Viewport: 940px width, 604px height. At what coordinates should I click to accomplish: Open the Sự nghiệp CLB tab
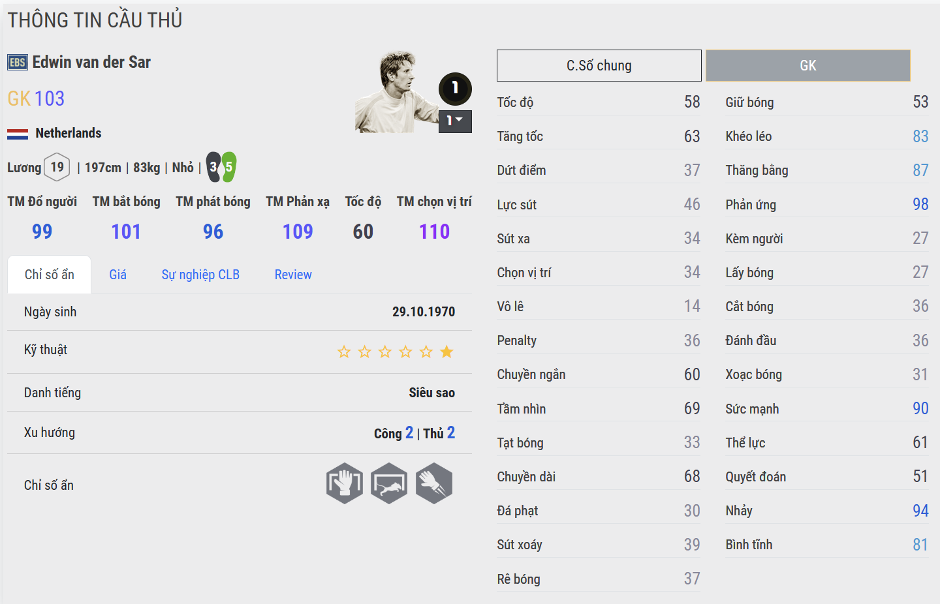tap(200, 275)
